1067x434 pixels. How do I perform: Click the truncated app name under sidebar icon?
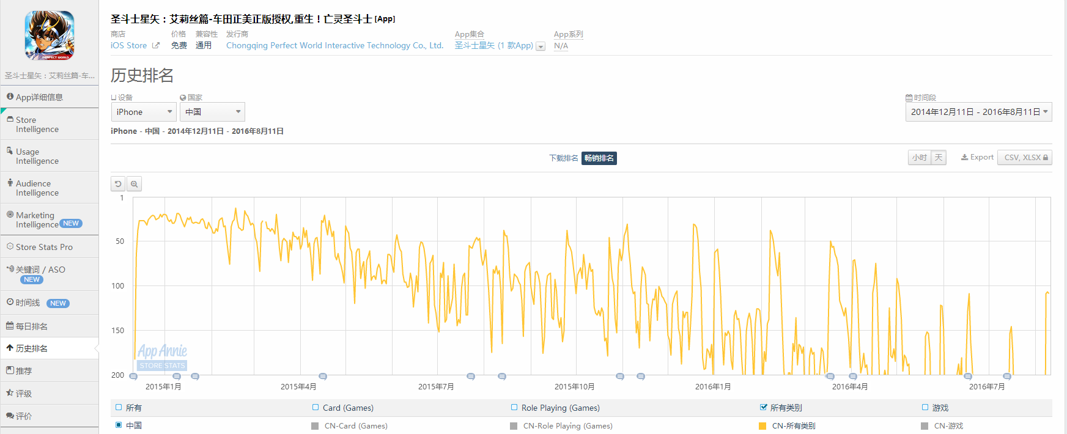pos(50,76)
